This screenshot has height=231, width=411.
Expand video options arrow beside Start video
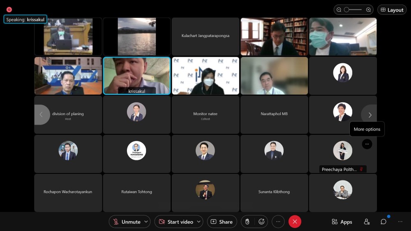pos(199,222)
